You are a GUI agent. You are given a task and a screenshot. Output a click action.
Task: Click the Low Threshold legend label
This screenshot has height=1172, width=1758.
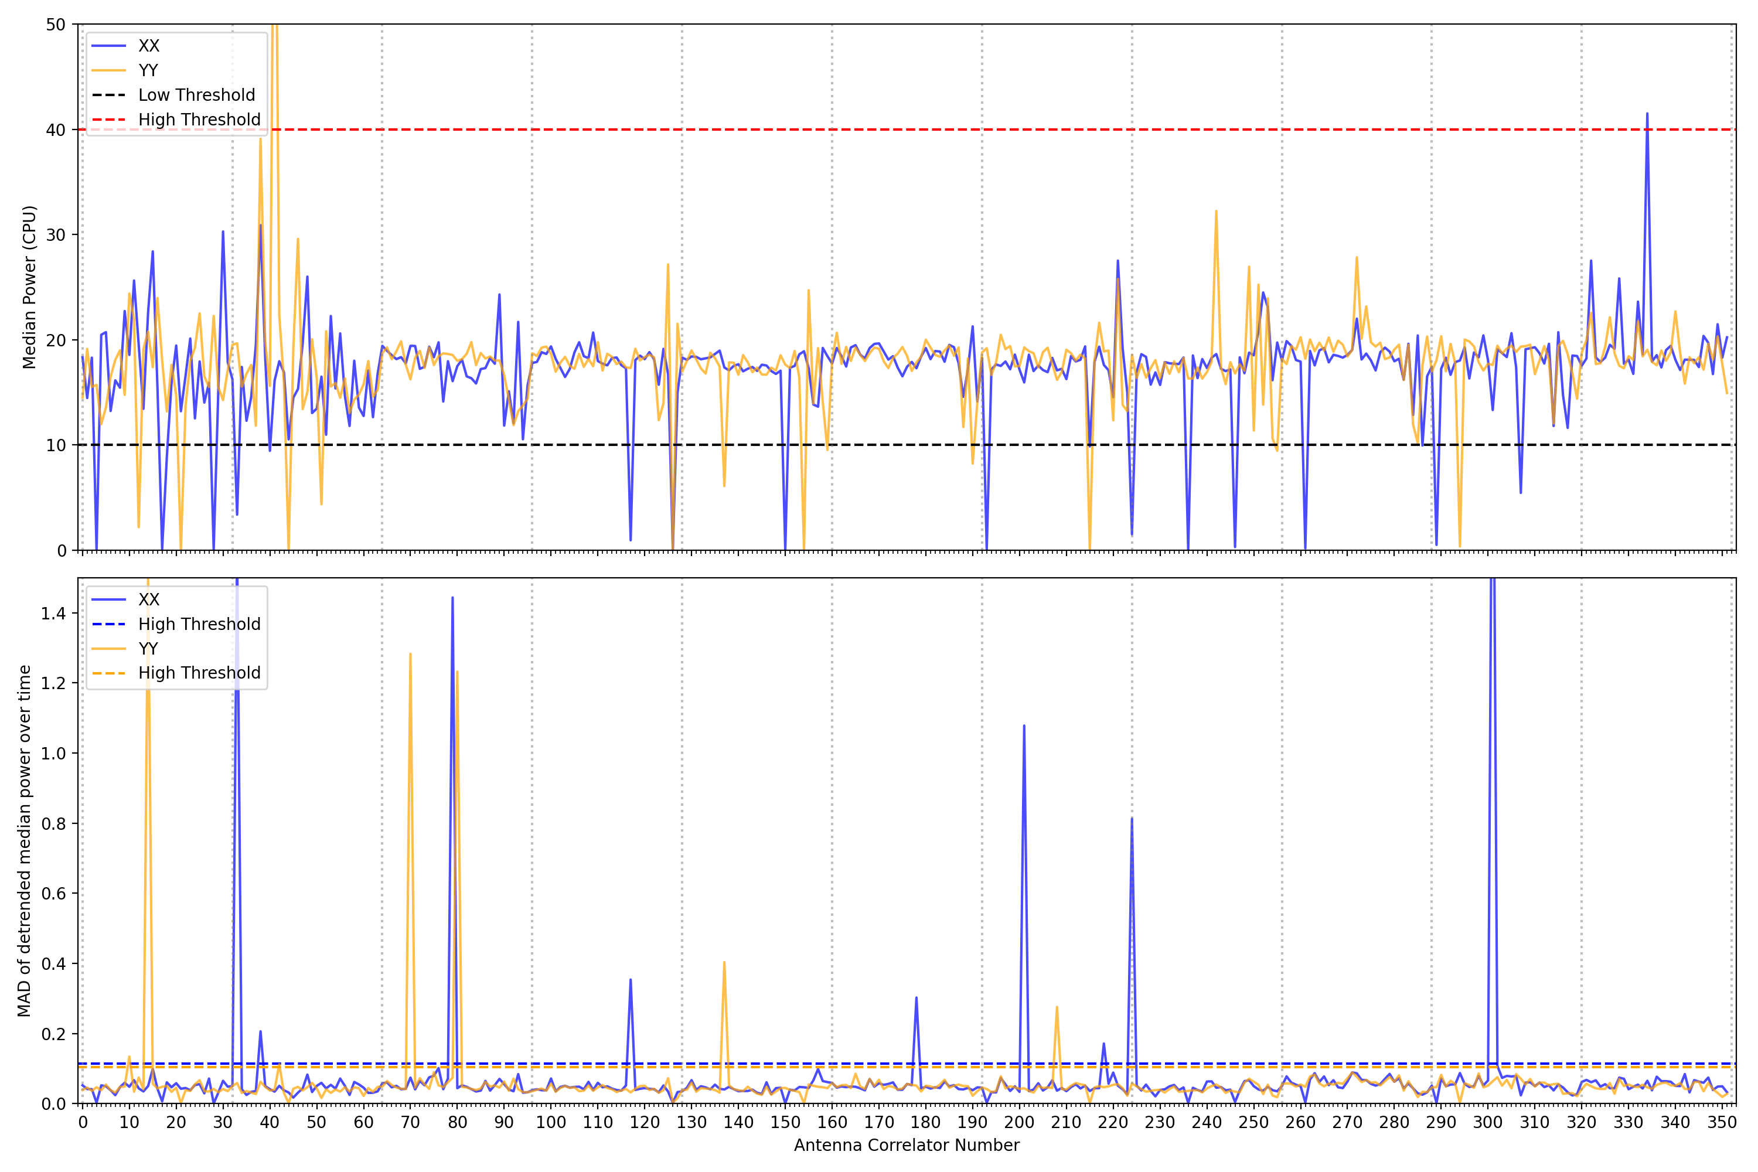pos(196,95)
